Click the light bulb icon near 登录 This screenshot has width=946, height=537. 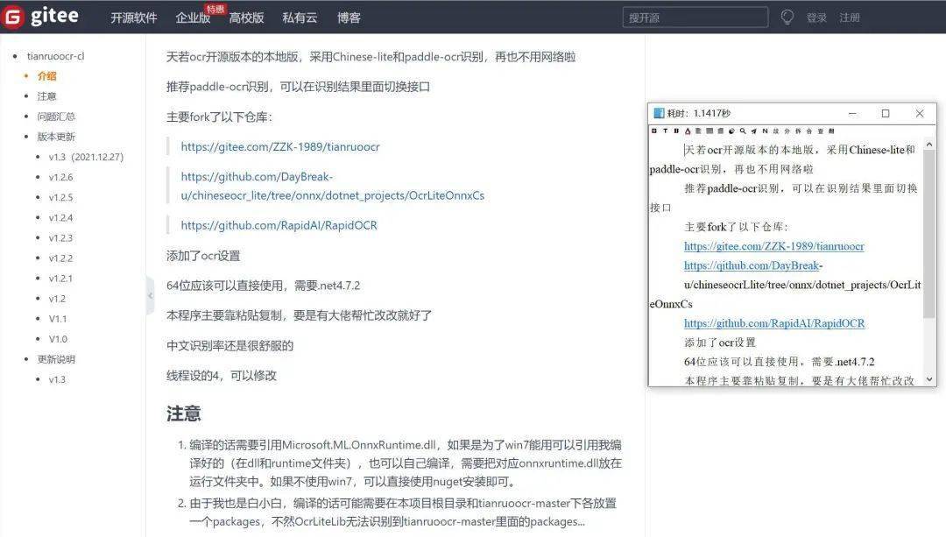point(787,17)
